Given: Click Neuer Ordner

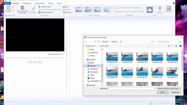Looking at the screenshot, I should coord(104,46).
